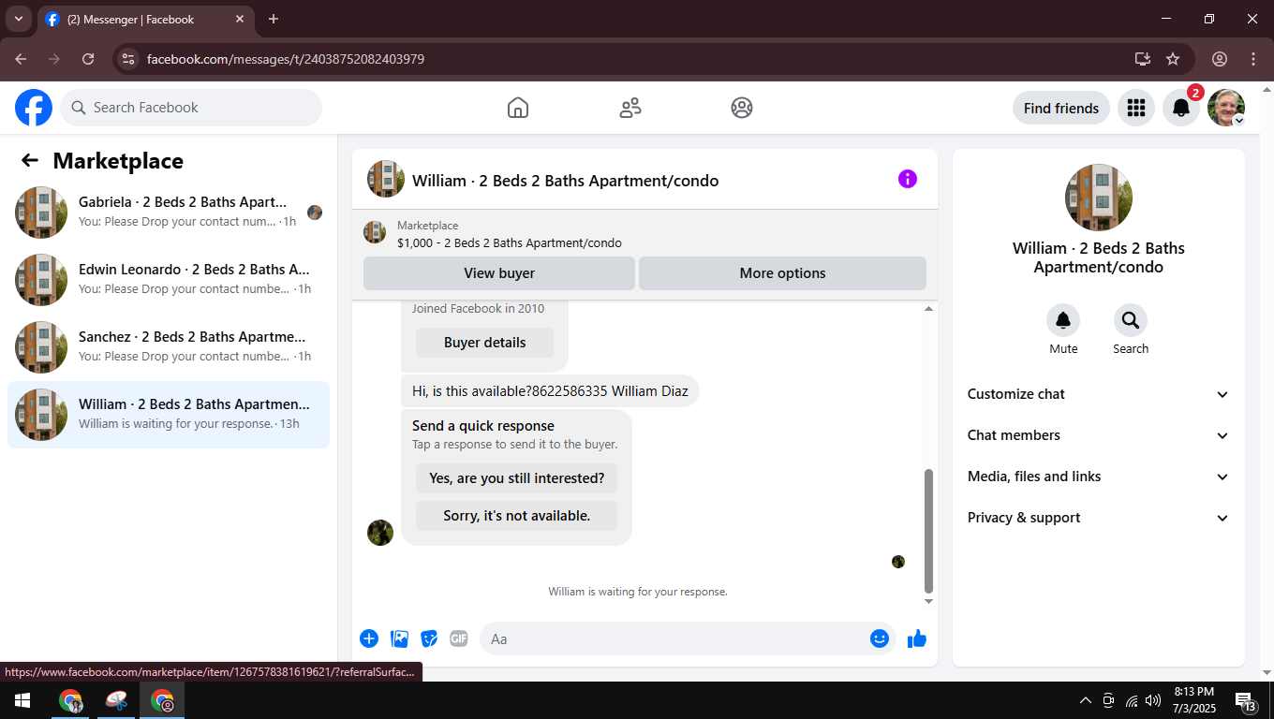
Task: View site information icon in address bar
Action: click(x=129, y=59)
